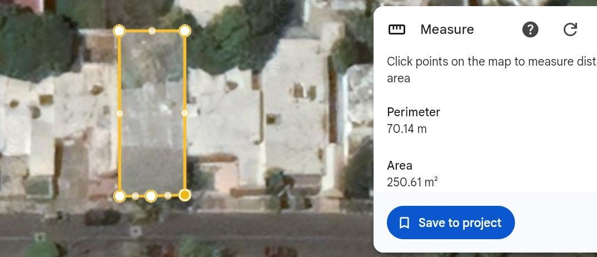Click small handle between bottom-left and bottom-middle vertices
The height and width of the screenshot is (257, 597).
point(135,196)
